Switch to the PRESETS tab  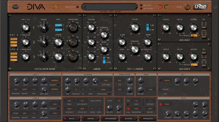pos(148,118)
